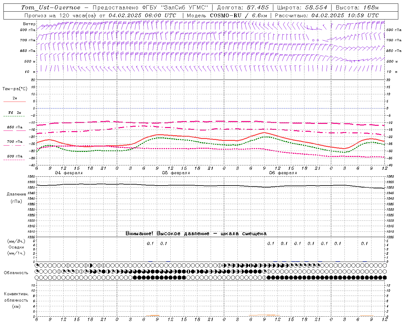Select the ЗапСиб УГМС provider text

tap(184, 8)
